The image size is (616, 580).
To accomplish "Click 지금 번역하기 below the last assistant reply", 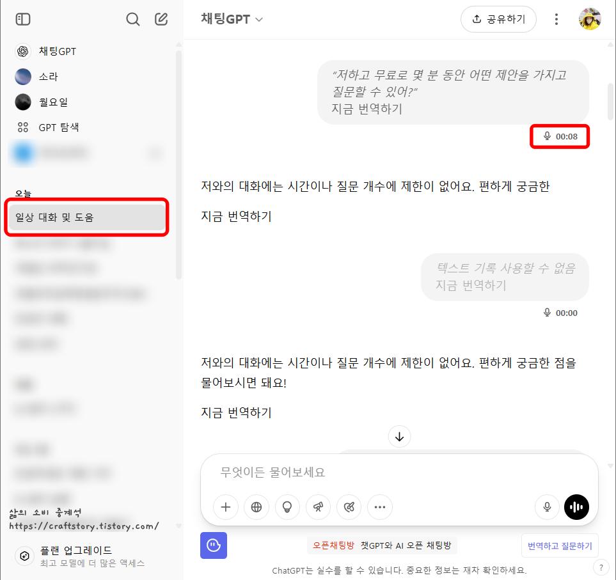I will [x=236, y=412].
